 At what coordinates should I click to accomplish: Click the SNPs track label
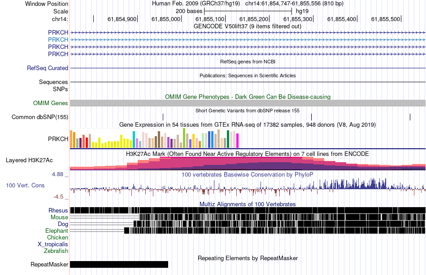tap(61, 89)
